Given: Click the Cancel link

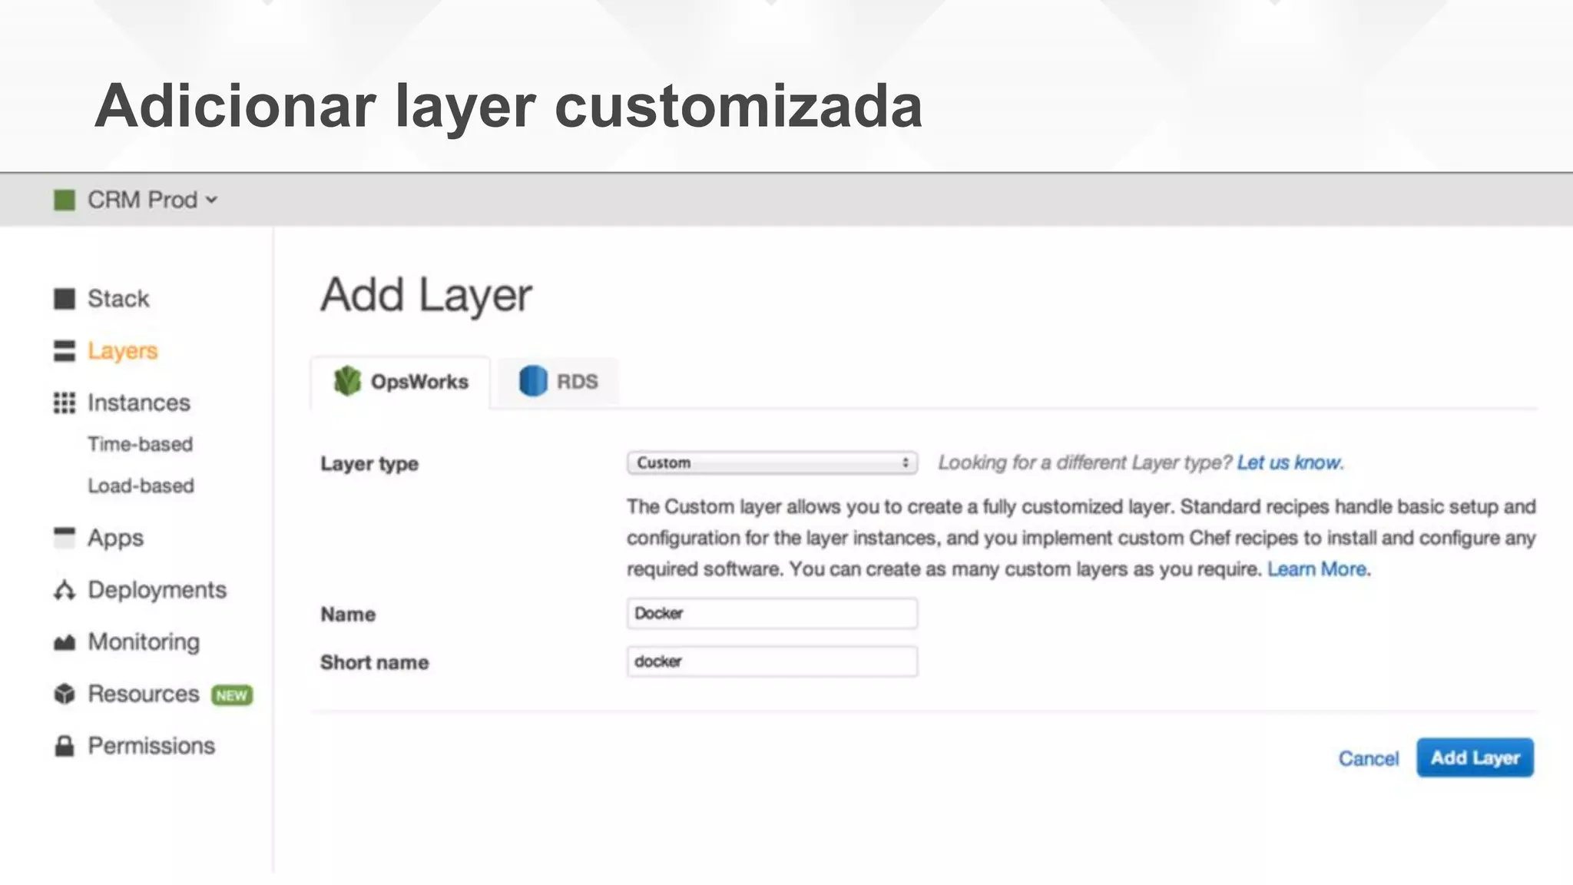Looking at the screenshot, I should click(1369, 758).
